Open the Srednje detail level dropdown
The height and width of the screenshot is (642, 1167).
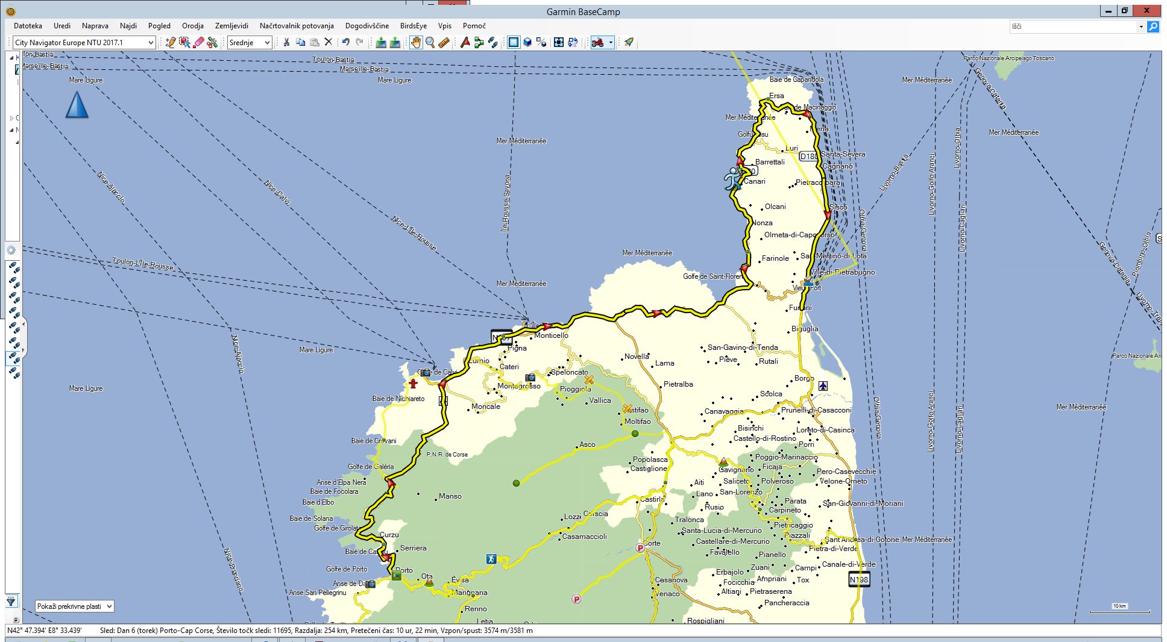tap(250, 42)
